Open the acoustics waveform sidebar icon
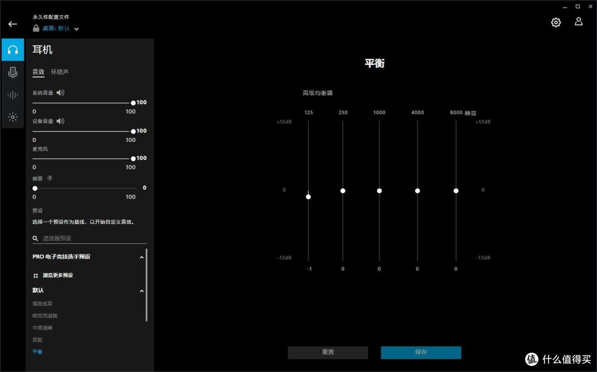This screenshot has height=372, width=597. (x=13, y=94)
